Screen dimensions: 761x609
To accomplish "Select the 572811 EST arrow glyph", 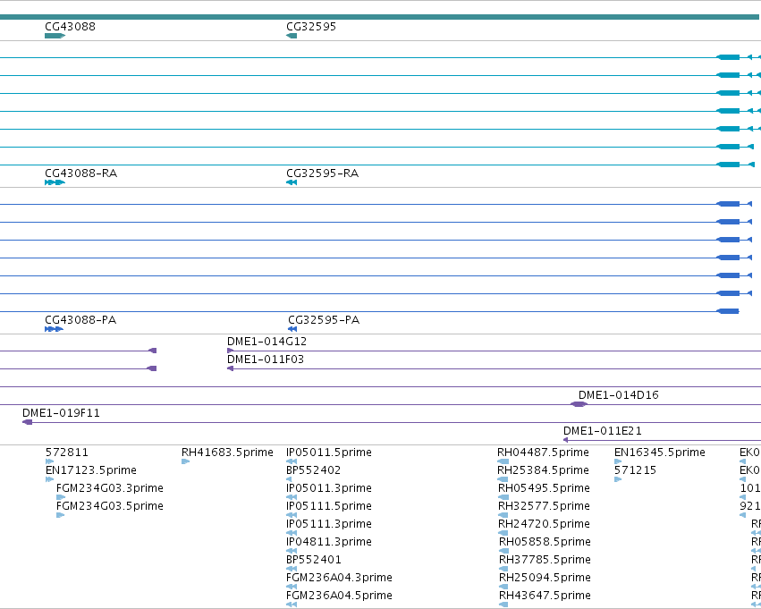I will click(x=49, y=461).
